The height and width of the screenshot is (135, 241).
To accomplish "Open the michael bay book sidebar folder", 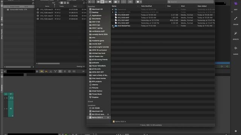I will (99, 53).
